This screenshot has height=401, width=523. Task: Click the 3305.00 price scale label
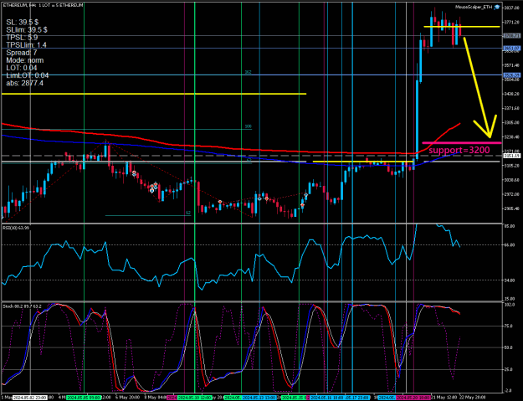click(511, 122)
